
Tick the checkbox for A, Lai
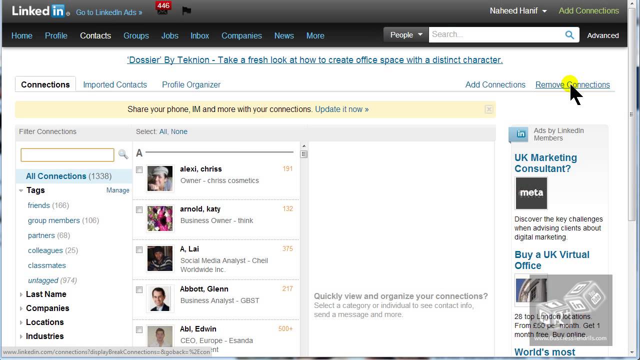[139, 249]
